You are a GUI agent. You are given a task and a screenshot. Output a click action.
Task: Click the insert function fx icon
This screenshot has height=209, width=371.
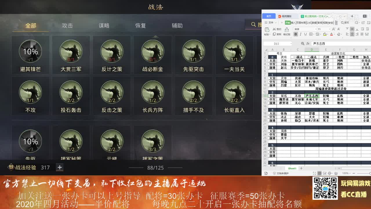[x=308, y=44]
